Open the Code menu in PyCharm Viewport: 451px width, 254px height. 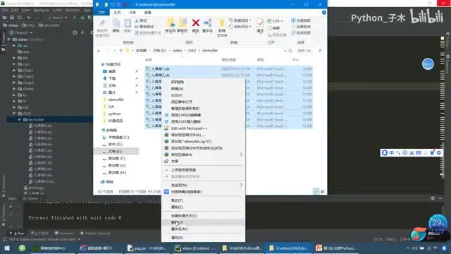(57, 10)
